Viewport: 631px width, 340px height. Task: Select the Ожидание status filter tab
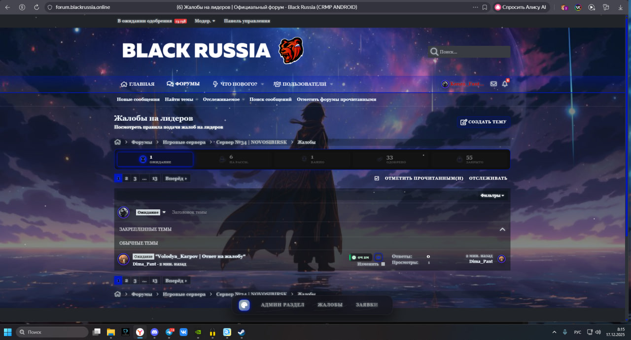tap(155, 159)
